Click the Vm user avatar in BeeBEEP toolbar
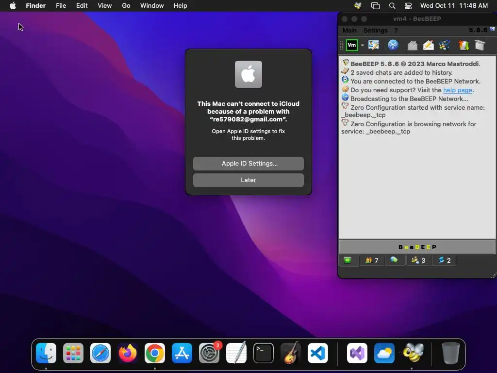 click(x=351, y=45)
